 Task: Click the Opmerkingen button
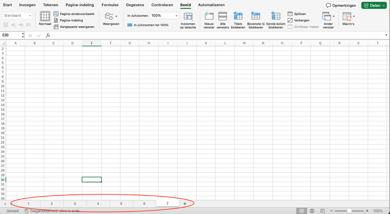[341, 5]
